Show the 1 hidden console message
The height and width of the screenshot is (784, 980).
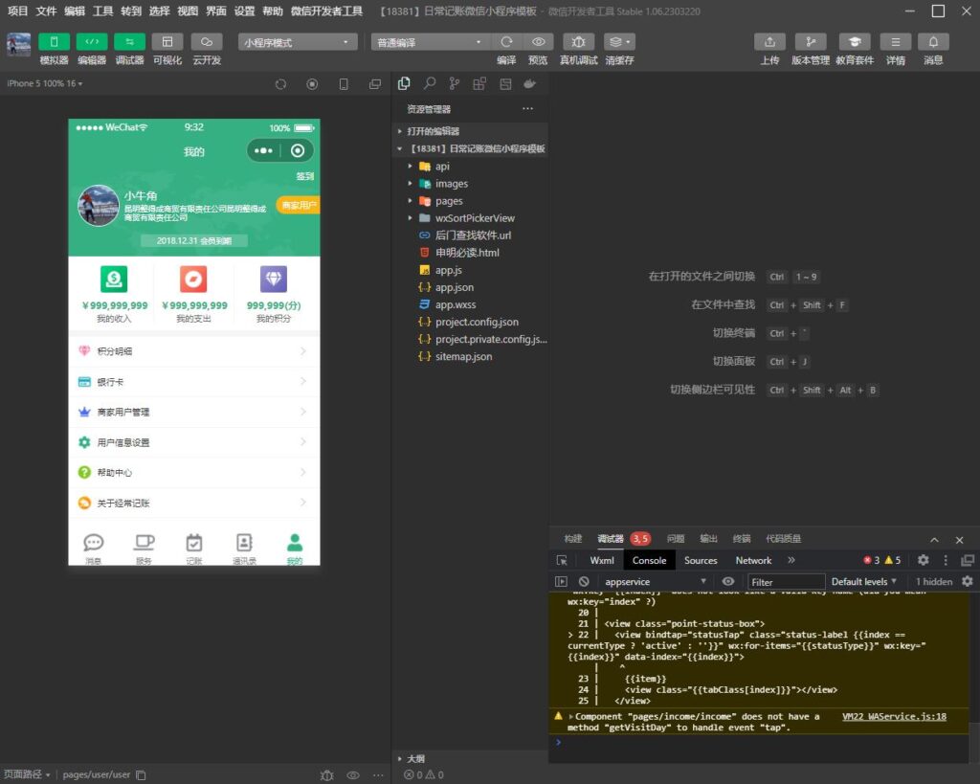[x=933, y=581]
